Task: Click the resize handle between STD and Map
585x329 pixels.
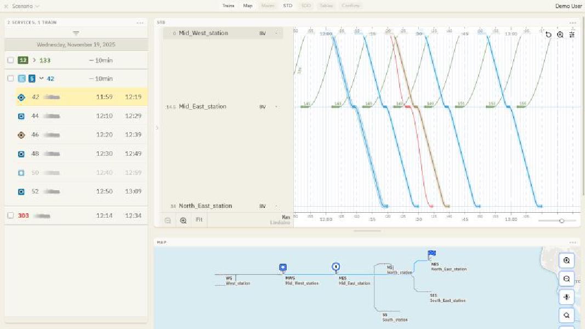Action: tap(367, 231)
